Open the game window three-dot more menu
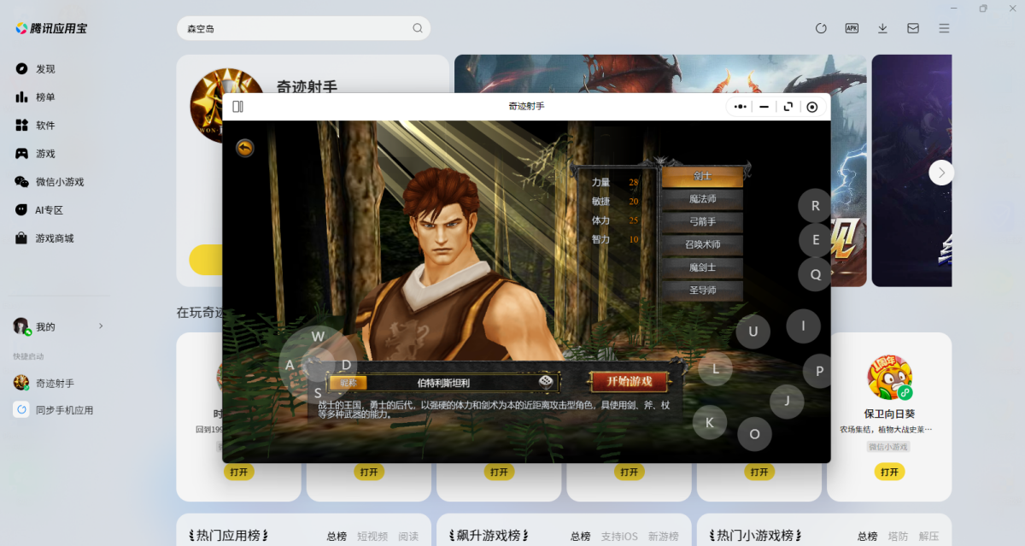Screen dimensions: 1025x546 click(x=740, y=107)
